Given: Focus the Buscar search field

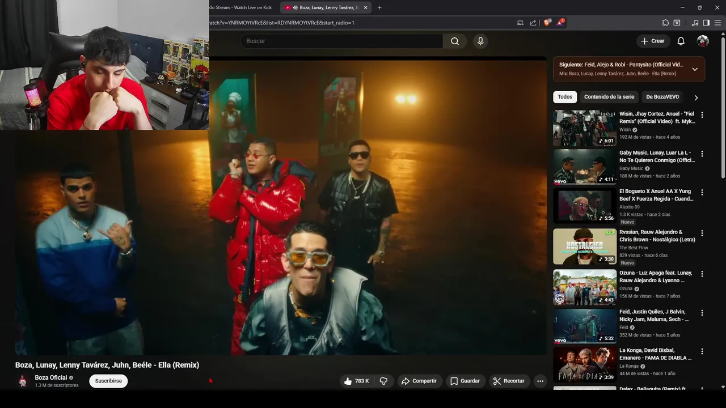Looking at the screenshot, I should coord(341,41).
